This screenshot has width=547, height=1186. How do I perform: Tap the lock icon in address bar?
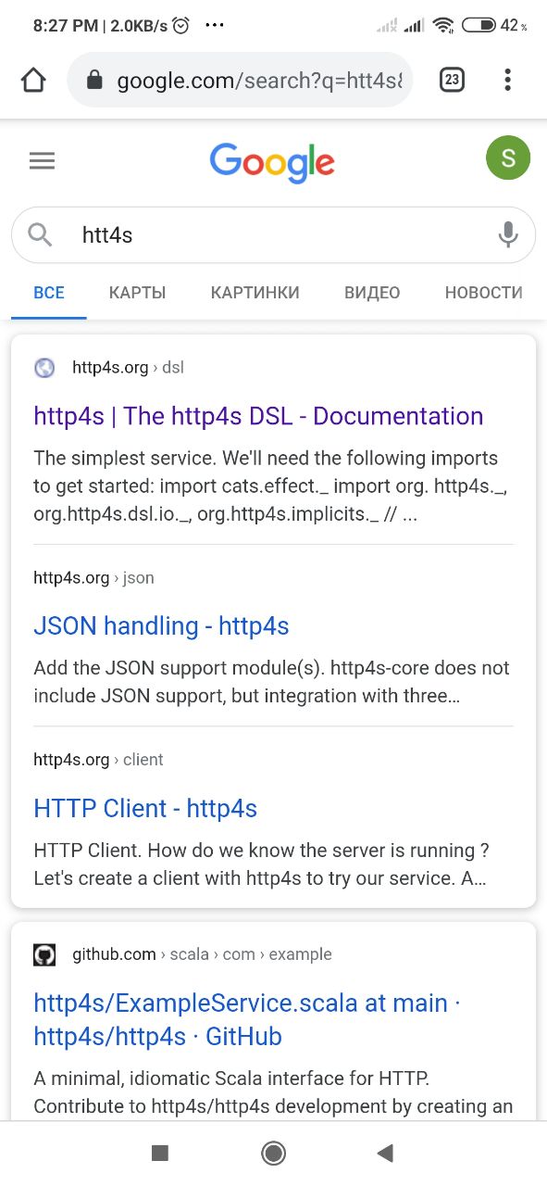pos(93,81)
